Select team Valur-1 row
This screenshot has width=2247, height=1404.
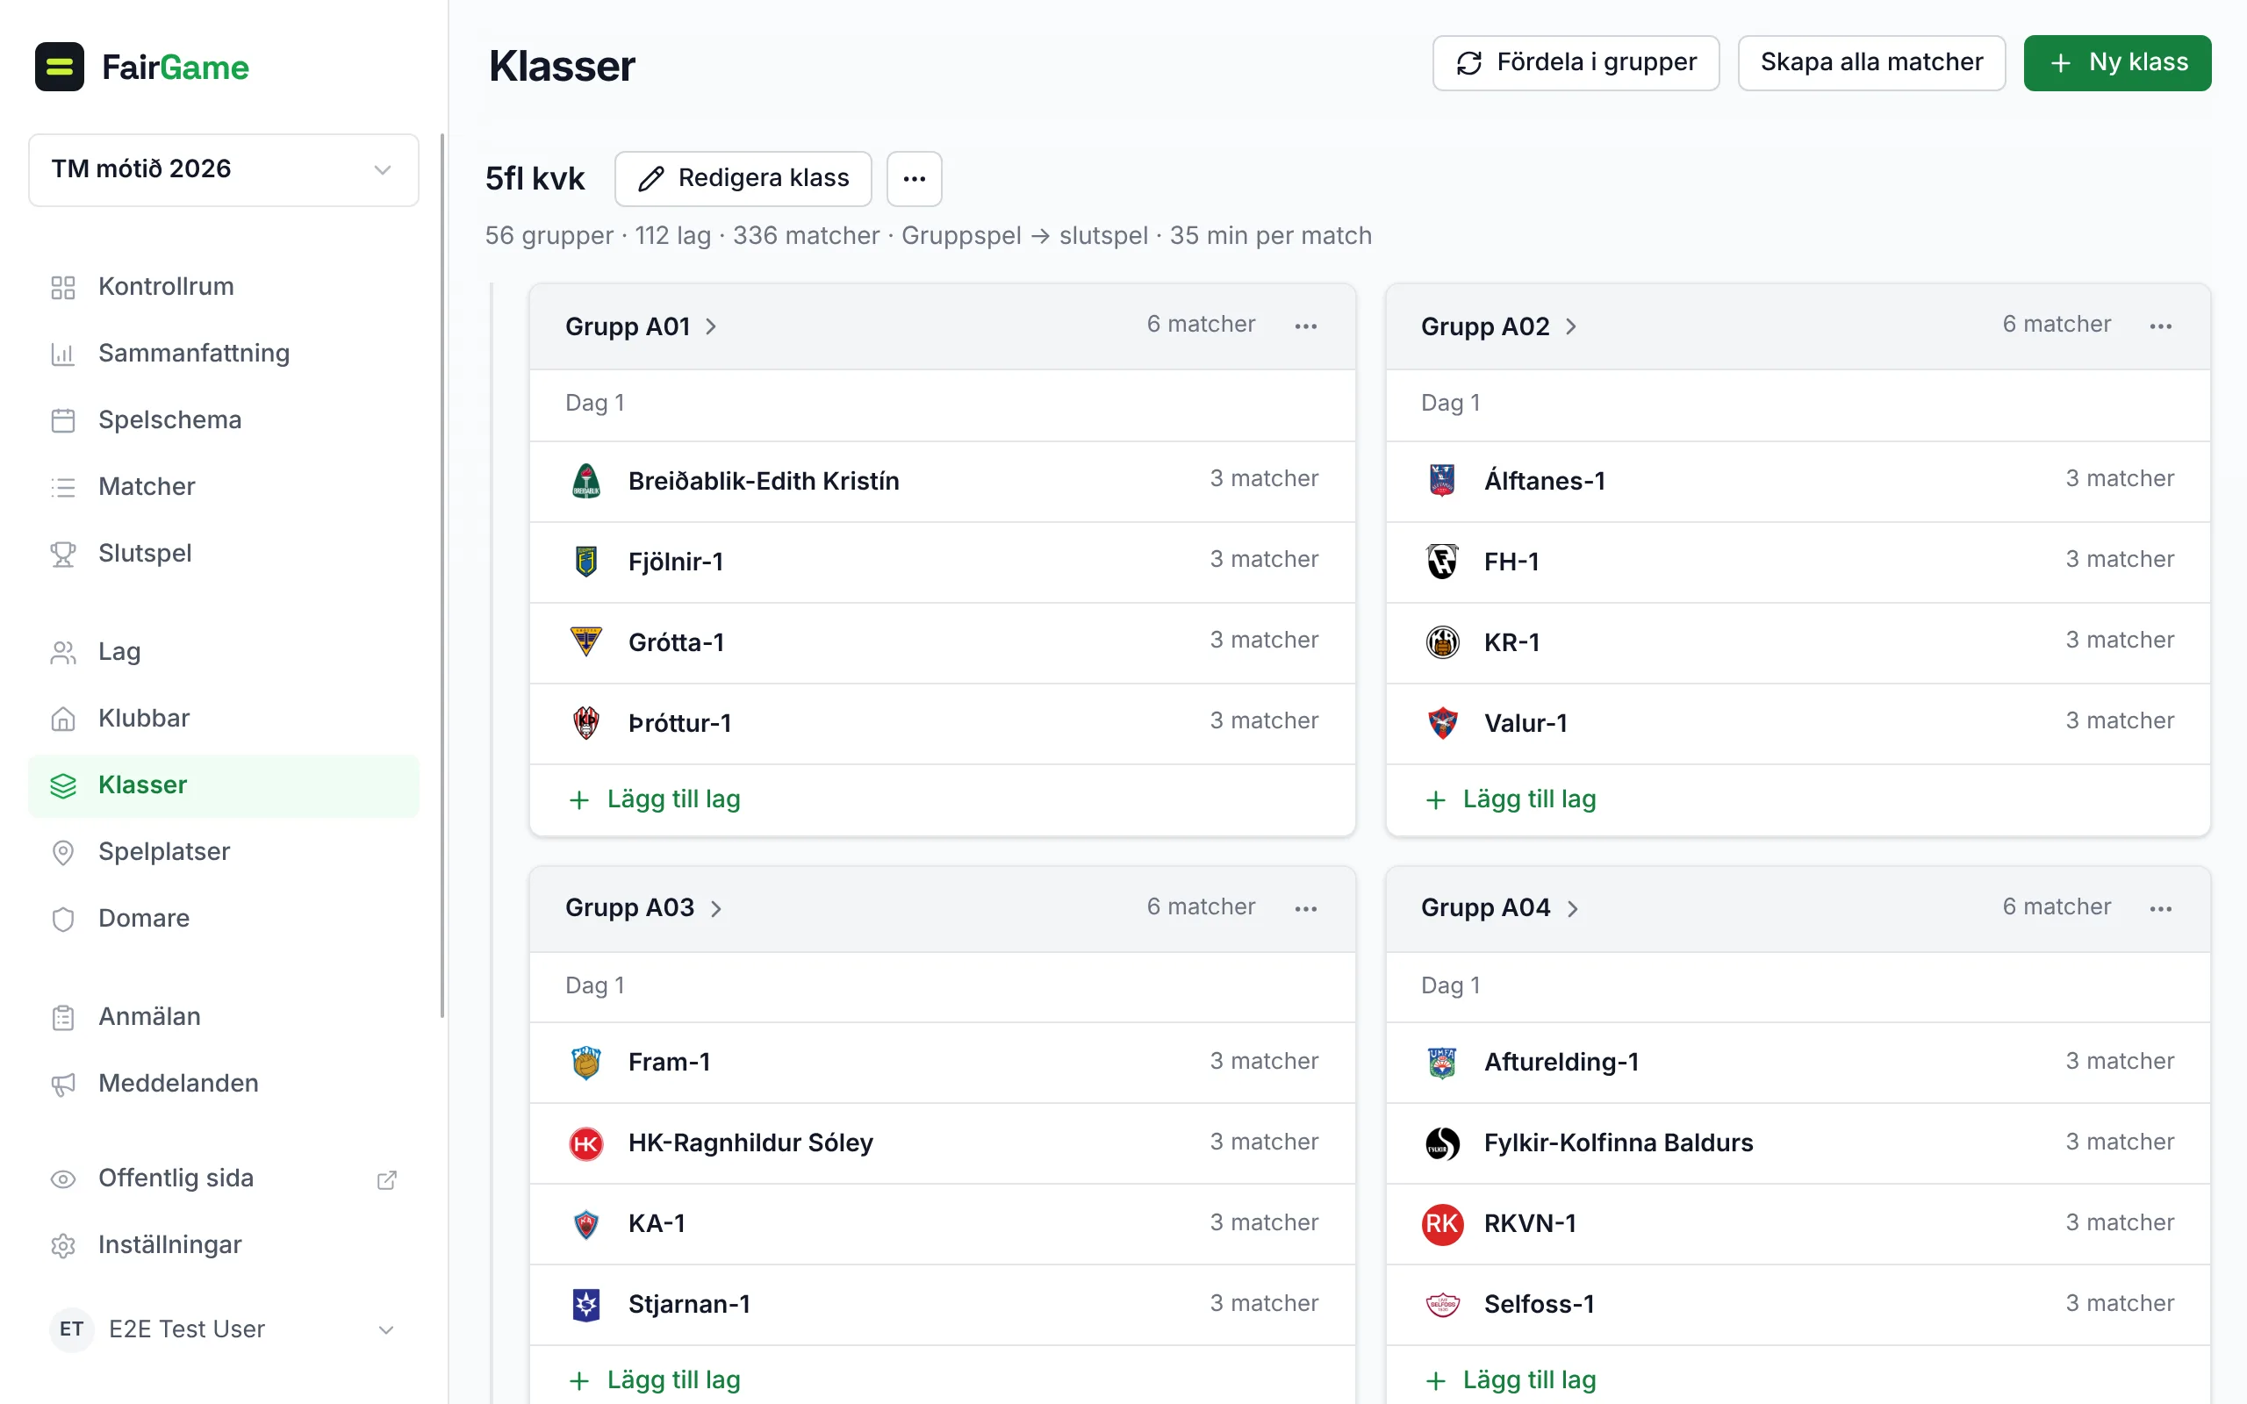pyautogui.click(x=1798, y=723)
